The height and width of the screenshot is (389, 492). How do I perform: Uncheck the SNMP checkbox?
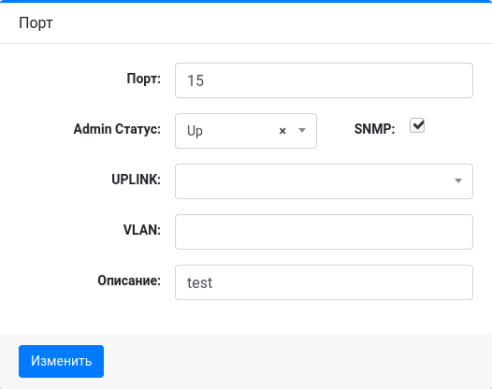pyautogui.click(x=417, y=125)
